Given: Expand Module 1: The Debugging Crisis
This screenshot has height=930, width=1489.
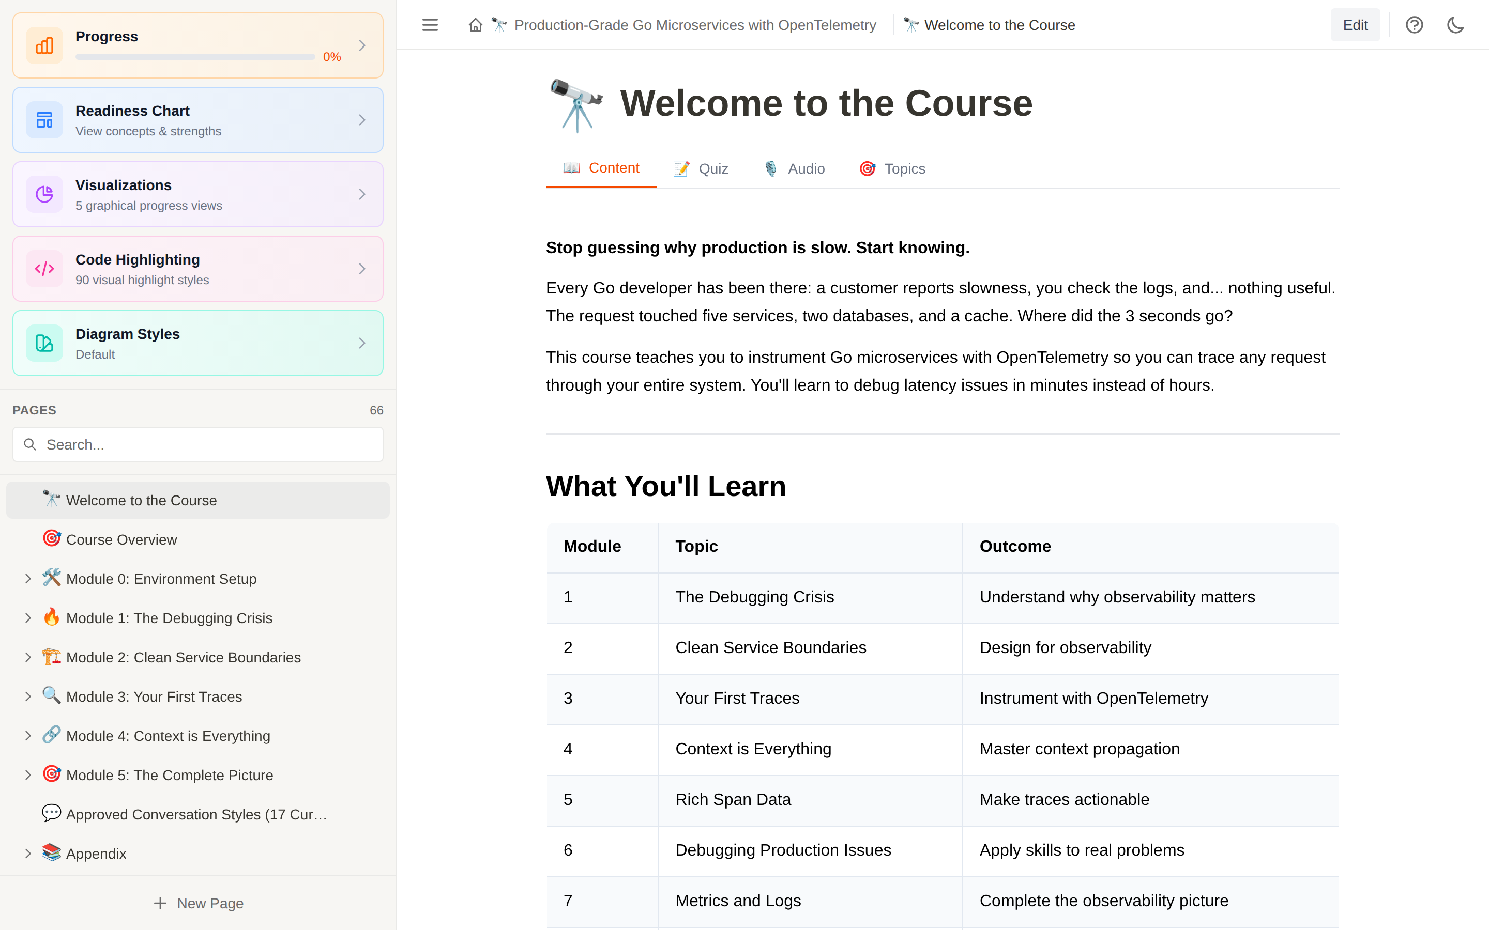Looking at the screenshot, I should [28, 618].
